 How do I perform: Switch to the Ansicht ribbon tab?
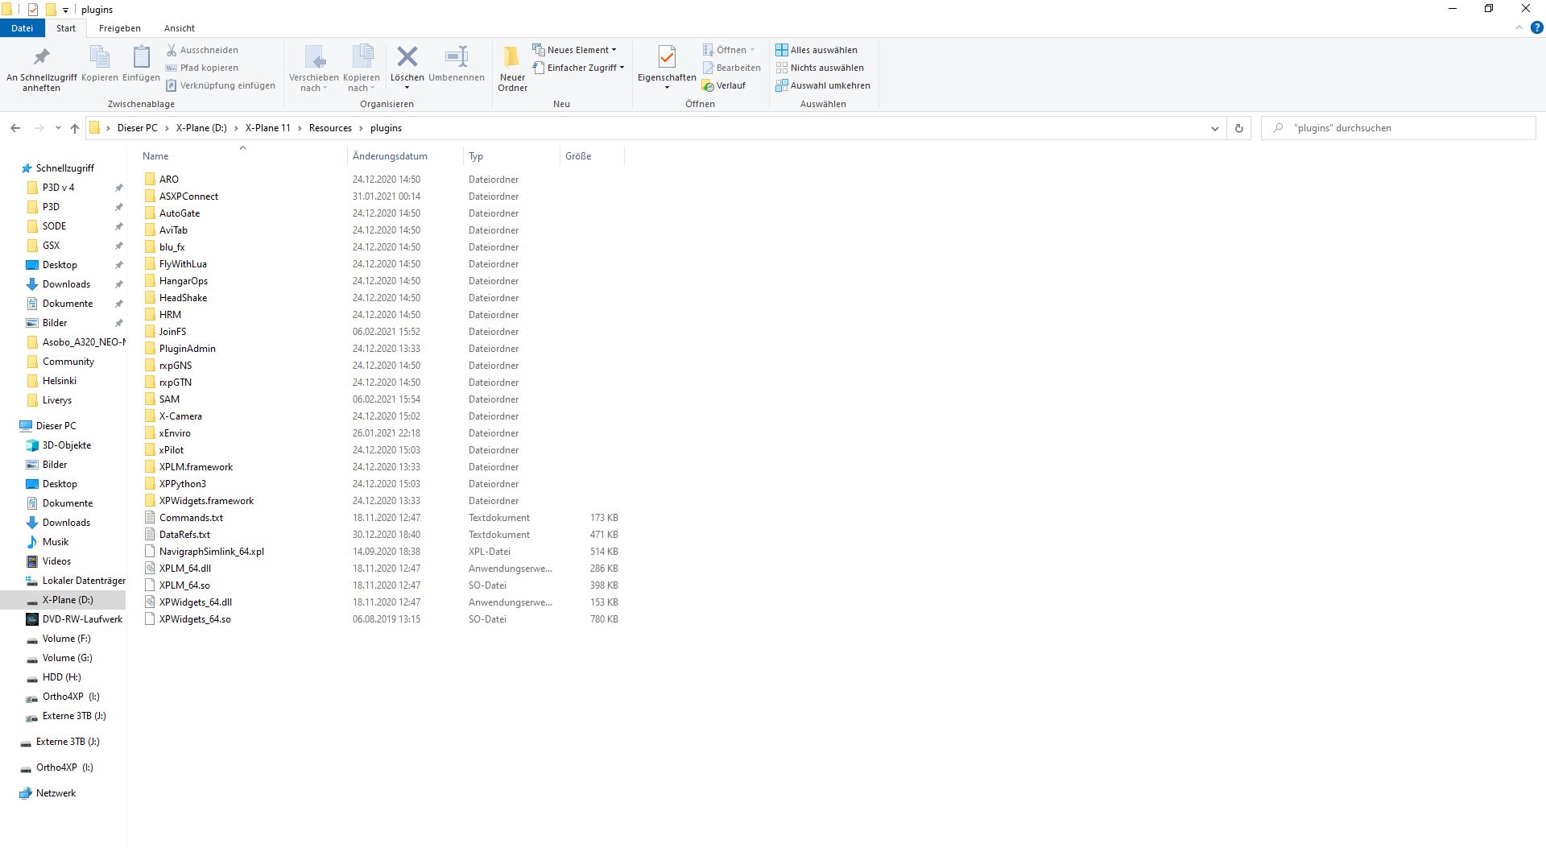[x=180, y=28]
